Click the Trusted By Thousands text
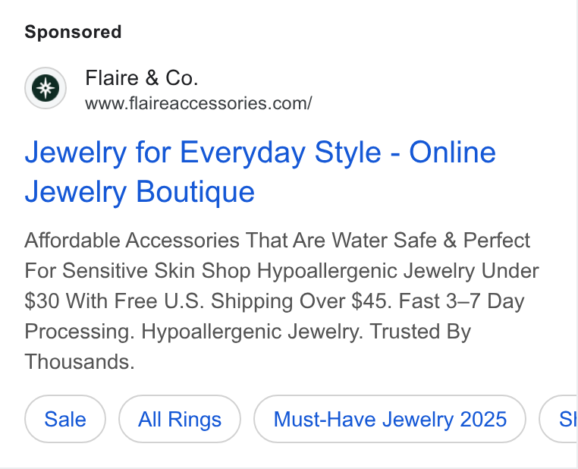578x469 pixels. (248, 347)
